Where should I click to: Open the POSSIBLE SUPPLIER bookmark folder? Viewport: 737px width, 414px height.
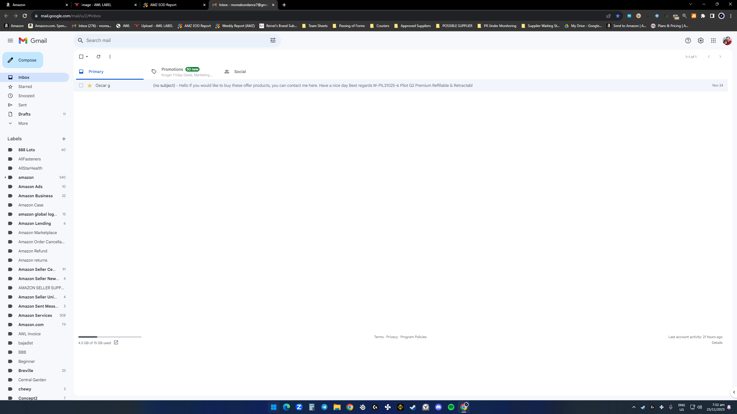[x=454, y=26]
